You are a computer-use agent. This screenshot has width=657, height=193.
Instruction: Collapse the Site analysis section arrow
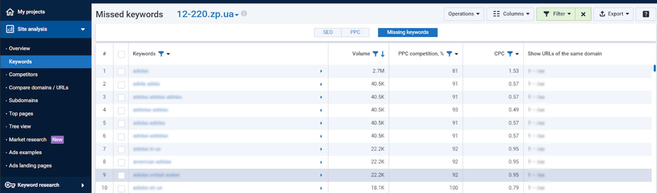[83, 29]
